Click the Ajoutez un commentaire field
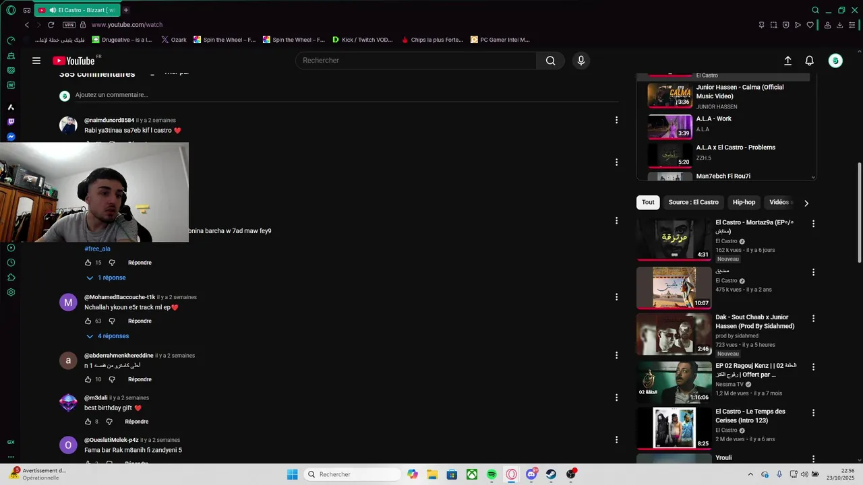Viewport: 863px width, 485px height. click(346, 95)
